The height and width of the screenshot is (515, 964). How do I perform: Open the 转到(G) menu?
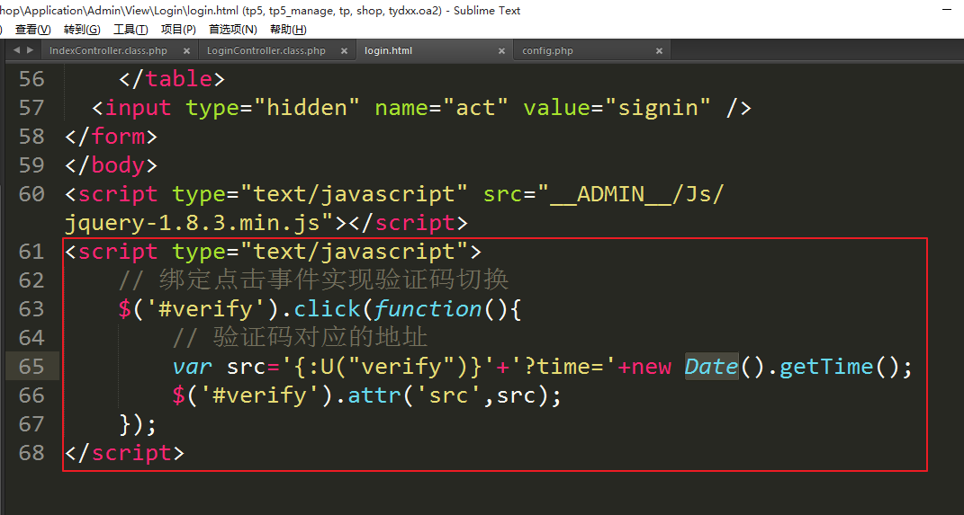[x=81, y=30]
